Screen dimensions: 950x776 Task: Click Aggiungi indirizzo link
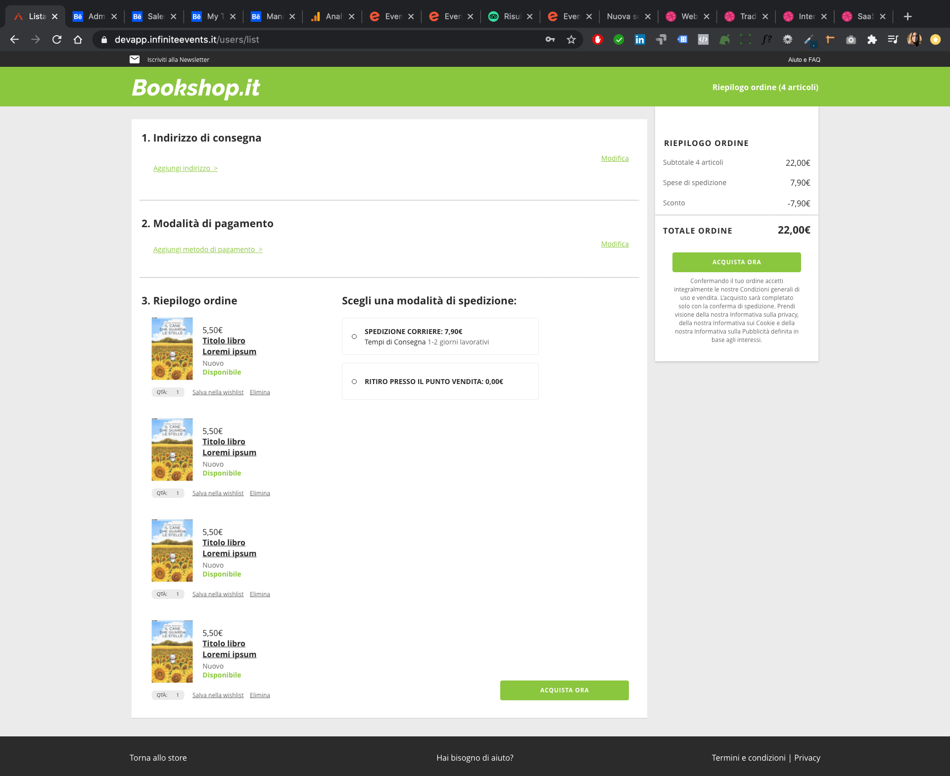point(186,168)
